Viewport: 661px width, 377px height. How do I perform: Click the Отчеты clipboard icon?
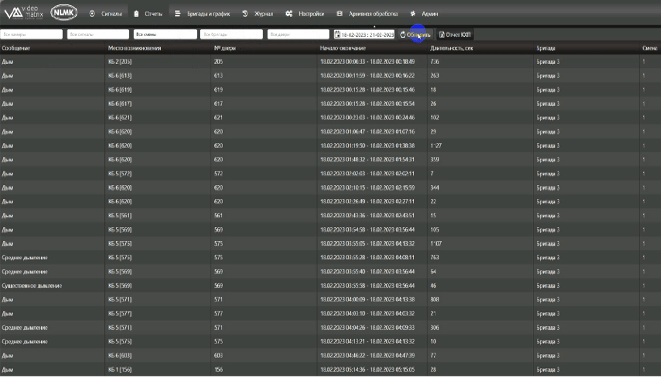tap(136, 13)
